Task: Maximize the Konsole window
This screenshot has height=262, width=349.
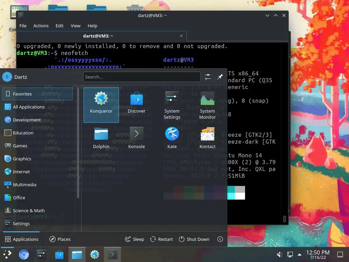Action: (x=275, y=15)
